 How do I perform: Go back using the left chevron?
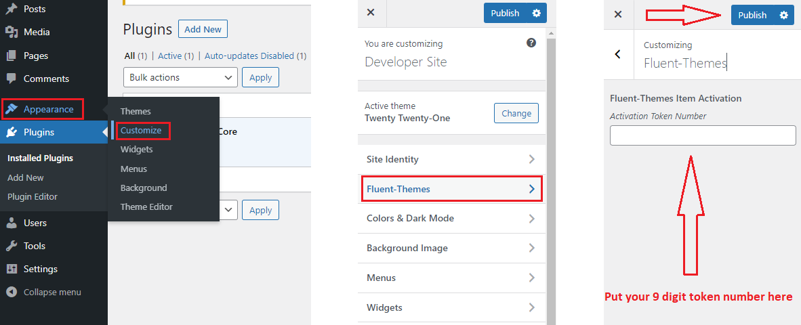point(618,54)
